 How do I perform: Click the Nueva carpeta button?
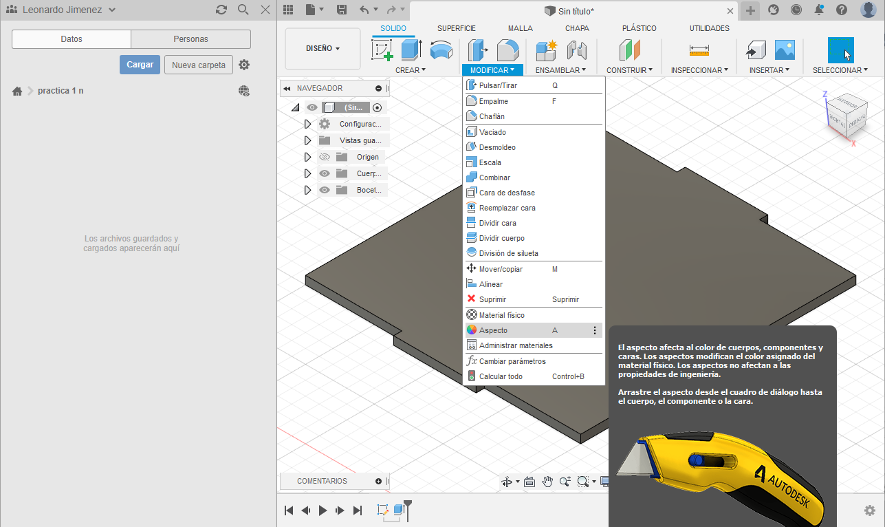point(199,65)
